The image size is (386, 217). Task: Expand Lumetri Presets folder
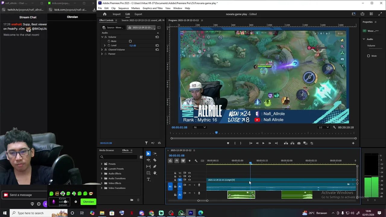(102, 169)
